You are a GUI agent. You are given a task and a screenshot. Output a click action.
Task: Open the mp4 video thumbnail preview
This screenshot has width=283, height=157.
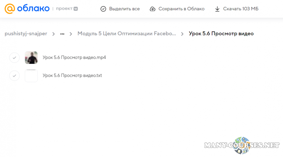point(31,58)
